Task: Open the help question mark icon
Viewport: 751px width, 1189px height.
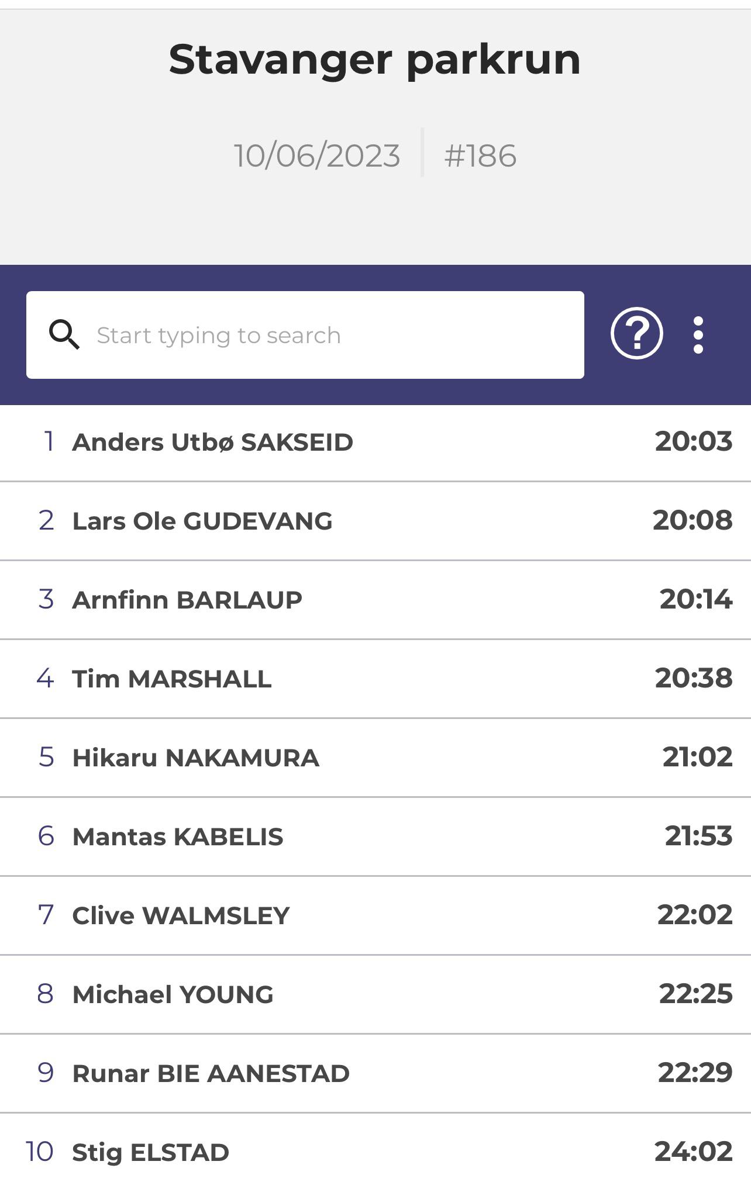Action: [636, 334]
